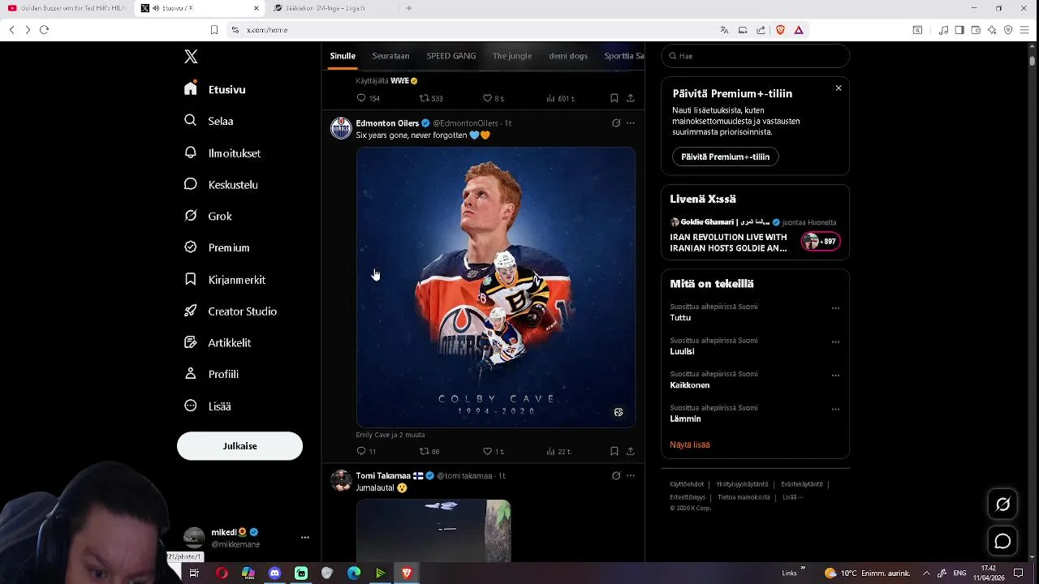This screenshot has width=1039, height=584.
Task: Select the SPEED GANG timeline tab
Action: point(451,56)
